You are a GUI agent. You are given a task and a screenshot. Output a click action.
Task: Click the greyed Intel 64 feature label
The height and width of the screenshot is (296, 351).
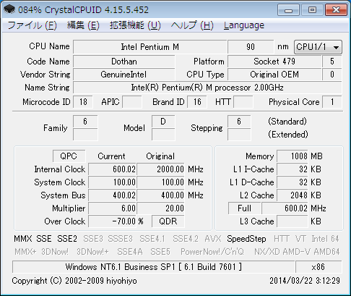(325, 239)
